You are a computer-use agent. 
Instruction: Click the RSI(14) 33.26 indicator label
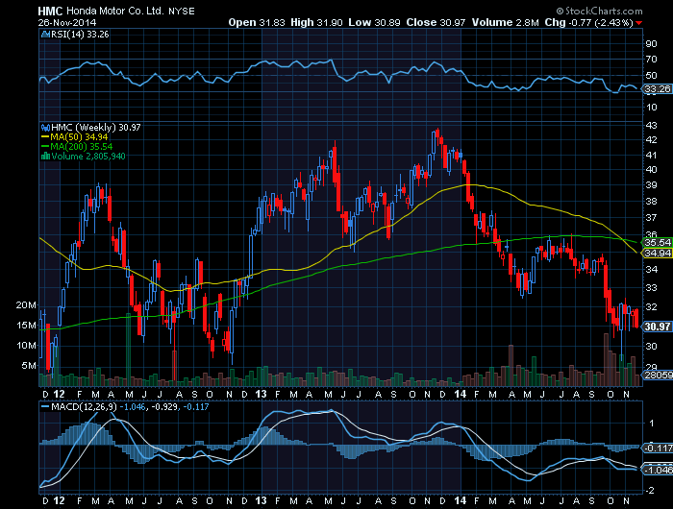click(80, 35)
